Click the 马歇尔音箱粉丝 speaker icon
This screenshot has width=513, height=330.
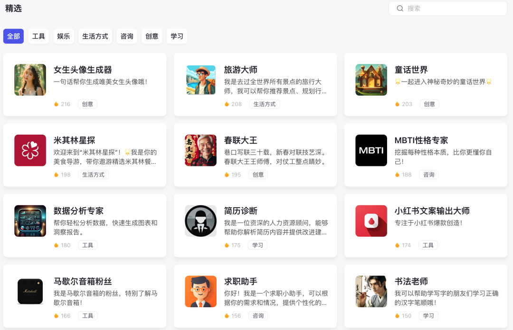click(x=30, y=292)
